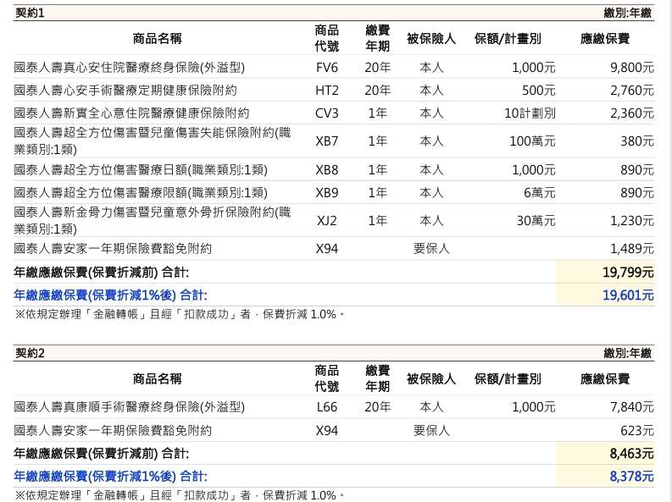Click the 1,000元 coverage in FV6 row
672x502 pixels.
[x=534, y=68]
